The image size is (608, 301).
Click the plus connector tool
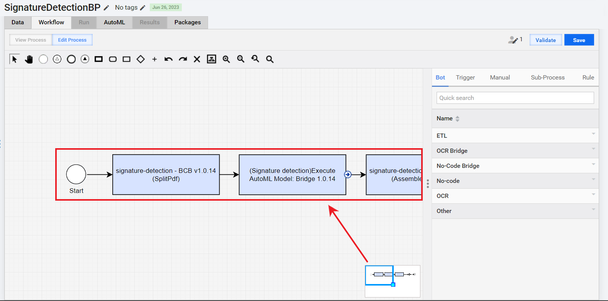tap(154, 59)
